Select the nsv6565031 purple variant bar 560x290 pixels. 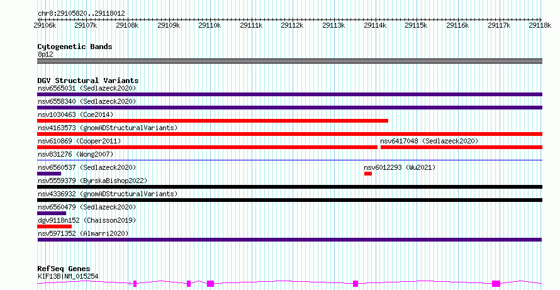[x=289, y=94]
